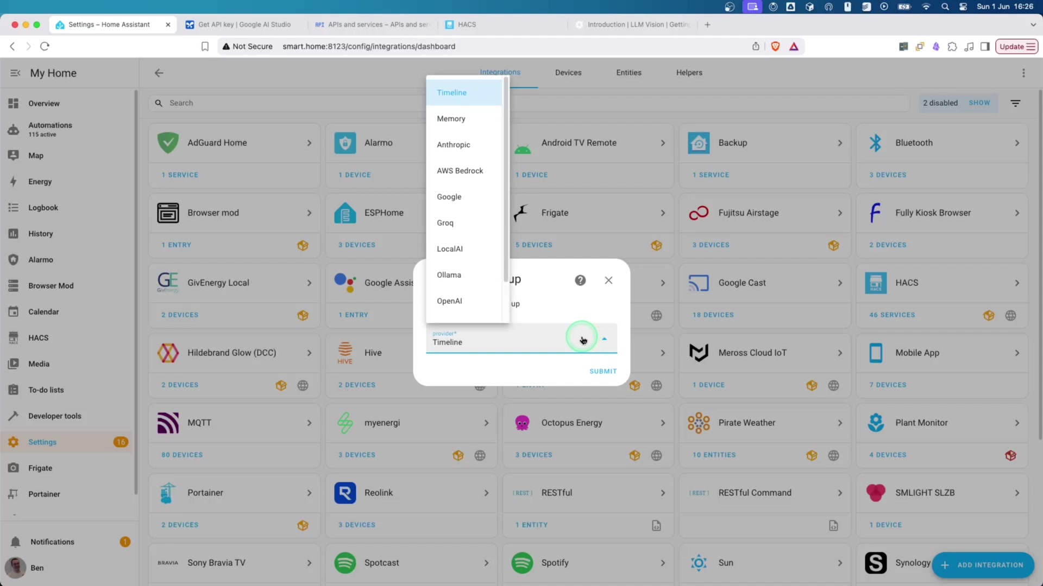This screenshot has width=1043, height=586.
Task: Click the Developer tools hammer icon
Action: pos(14,416)
